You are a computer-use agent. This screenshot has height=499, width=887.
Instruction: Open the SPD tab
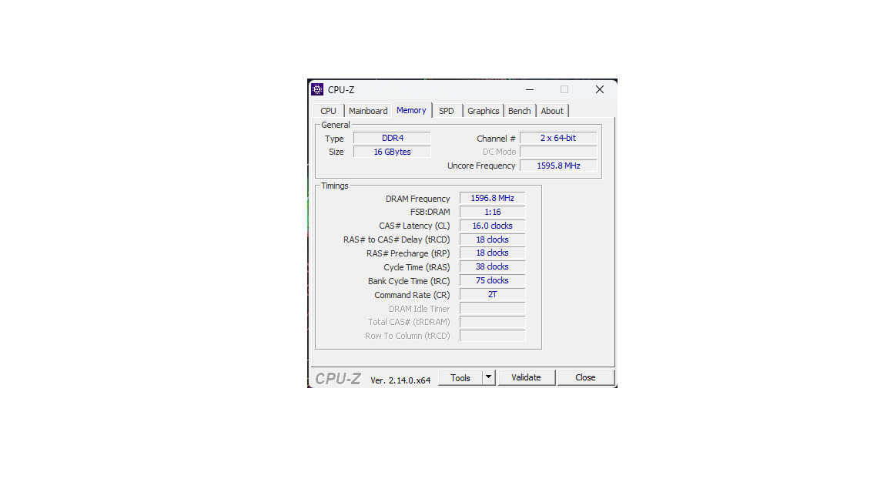(x=447, y=111)
